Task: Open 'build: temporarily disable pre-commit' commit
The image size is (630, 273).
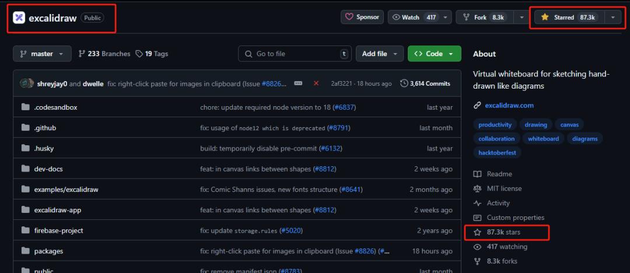Action: click(259, 148)
